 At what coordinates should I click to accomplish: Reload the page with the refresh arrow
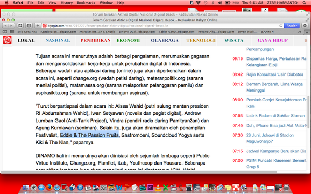pyautogui.click(x=280, y=26)
